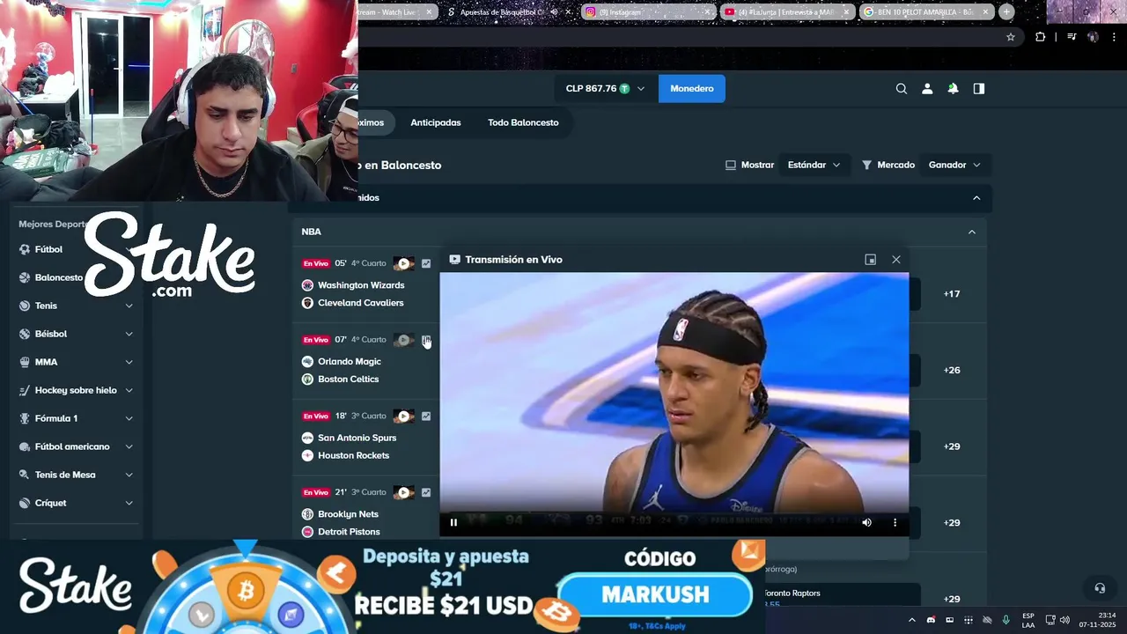Expand the Tenis sidebar category
The image size is (1127, 634).
coord(129,306)
